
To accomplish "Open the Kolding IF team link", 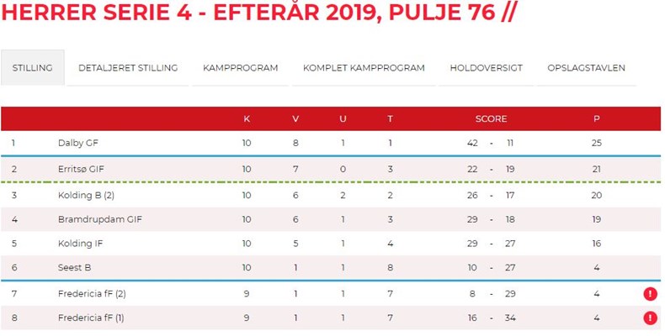I will 82,244.
